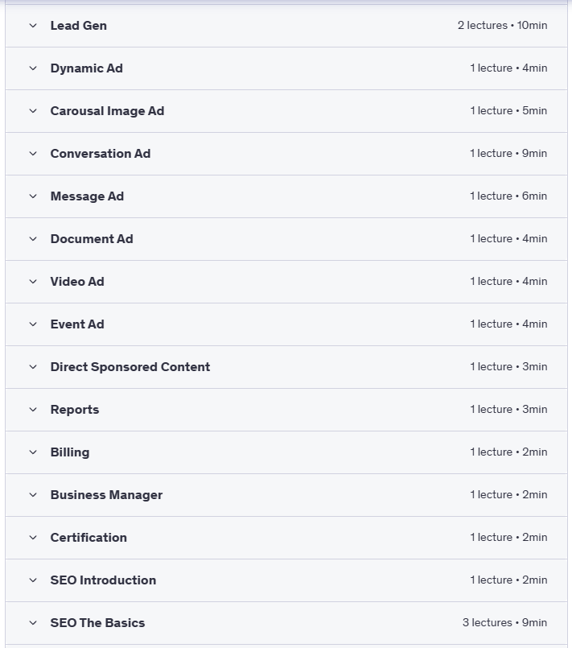Viewport: 572px width, 648px height.
Task: Click the Reports section chevron
Action: 33,410
